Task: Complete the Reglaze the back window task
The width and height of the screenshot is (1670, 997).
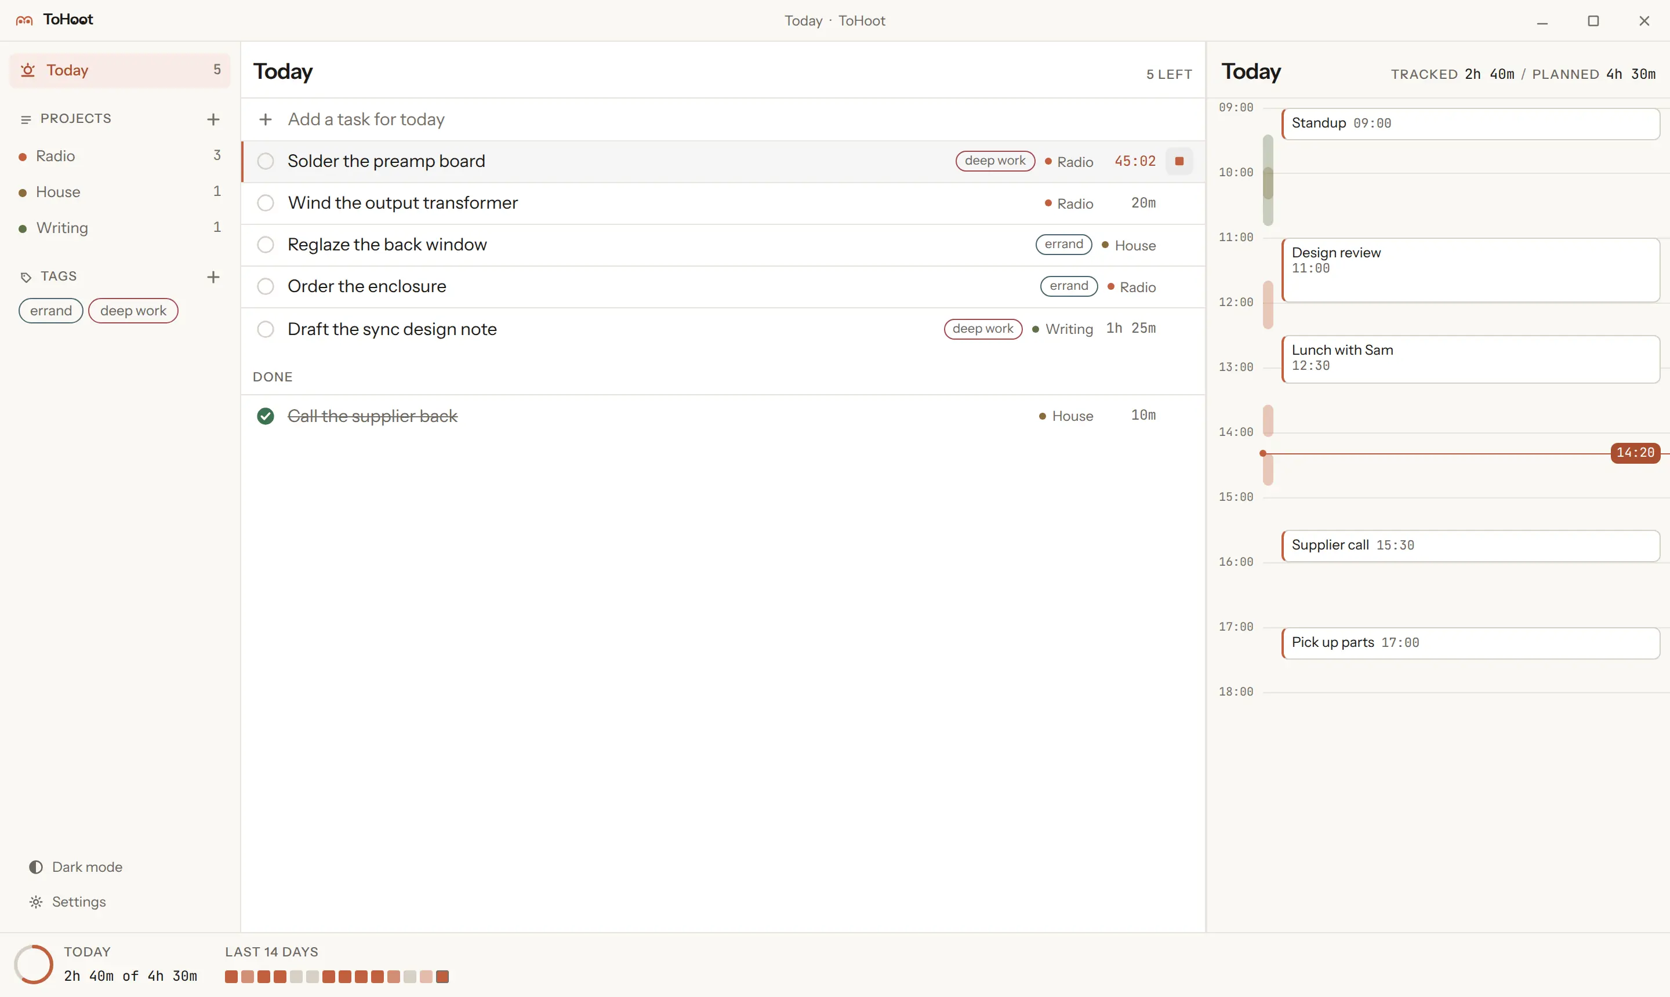Action: tap(266, 245)
